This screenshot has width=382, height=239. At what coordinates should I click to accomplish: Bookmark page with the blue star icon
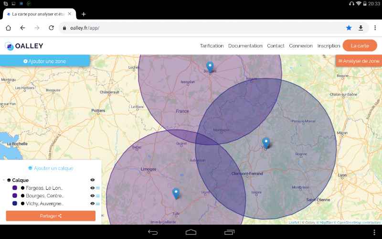(349, 28)
